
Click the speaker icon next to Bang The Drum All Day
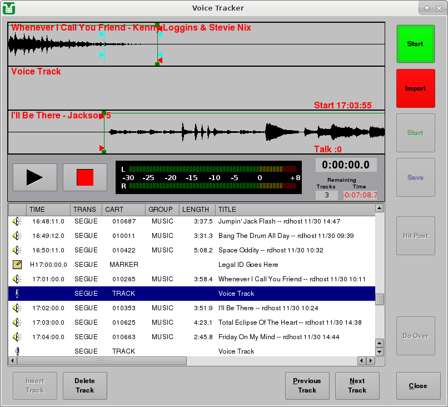(x=16, y=235)
